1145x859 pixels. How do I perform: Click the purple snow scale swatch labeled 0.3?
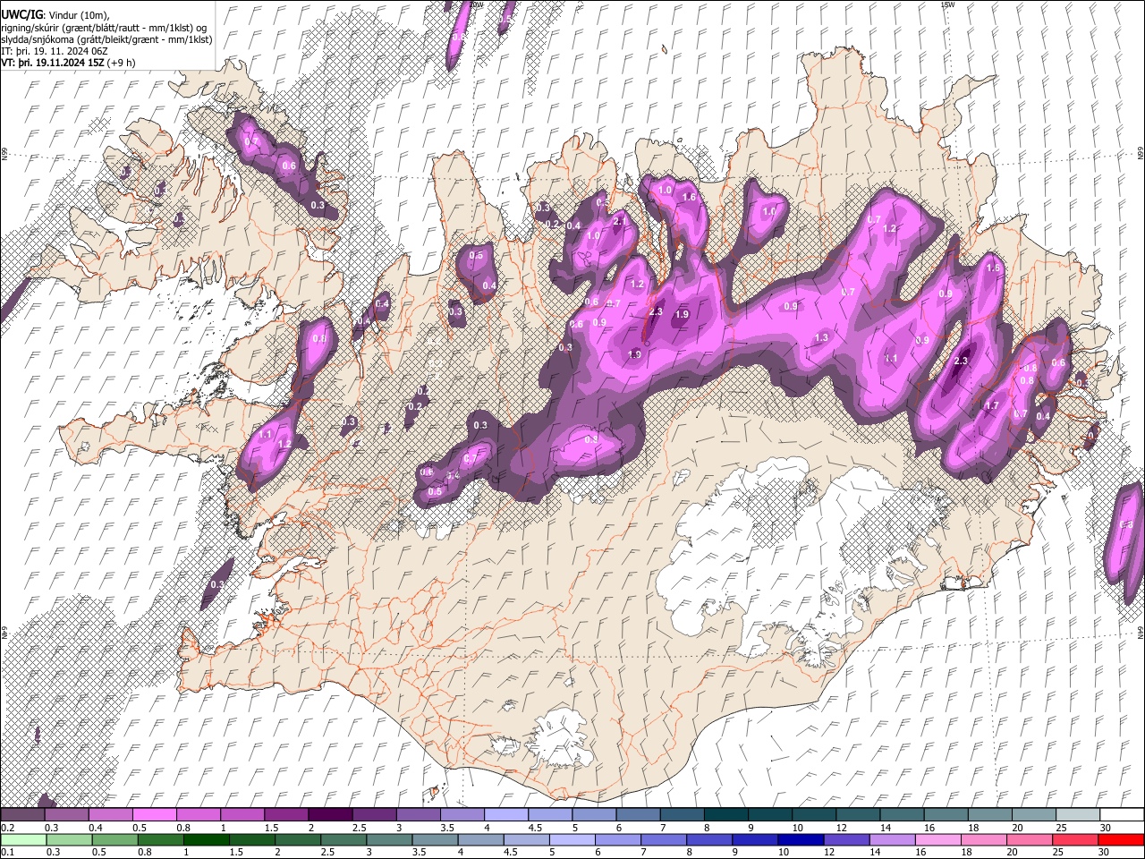tap(66, 814)
